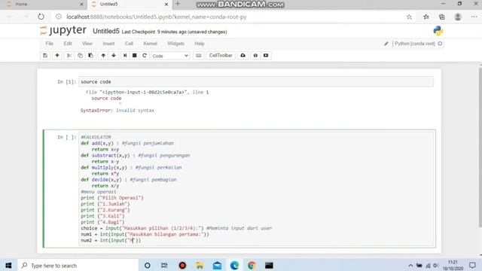Image resolution: width=482 pixels, height=271 pixels.
Task: Open a new browser tab
Action: click(x=178, y=4)
